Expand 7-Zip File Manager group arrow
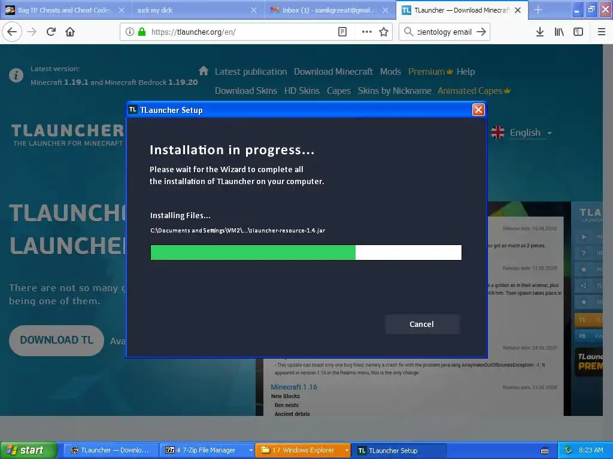This screenshot has width=613, height=459. click(x=251, y=451)
